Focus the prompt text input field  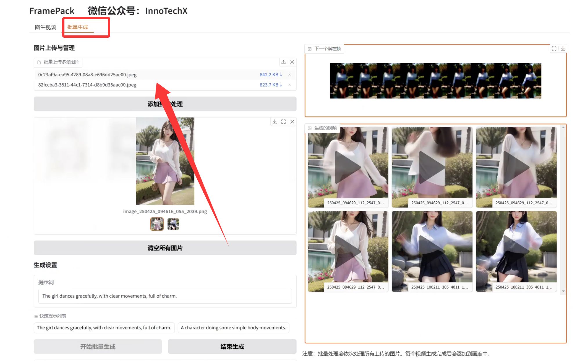[x=165, y=296]
